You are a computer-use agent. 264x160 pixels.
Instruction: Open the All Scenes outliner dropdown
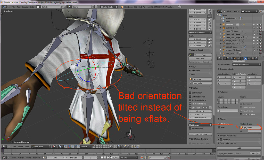[x=249, y=11]
